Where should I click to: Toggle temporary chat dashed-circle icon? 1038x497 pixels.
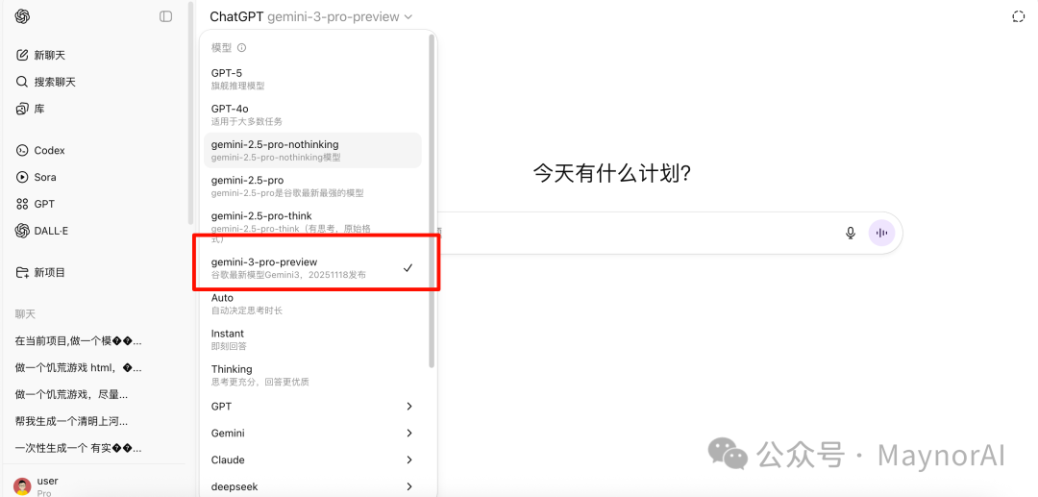1018,16
